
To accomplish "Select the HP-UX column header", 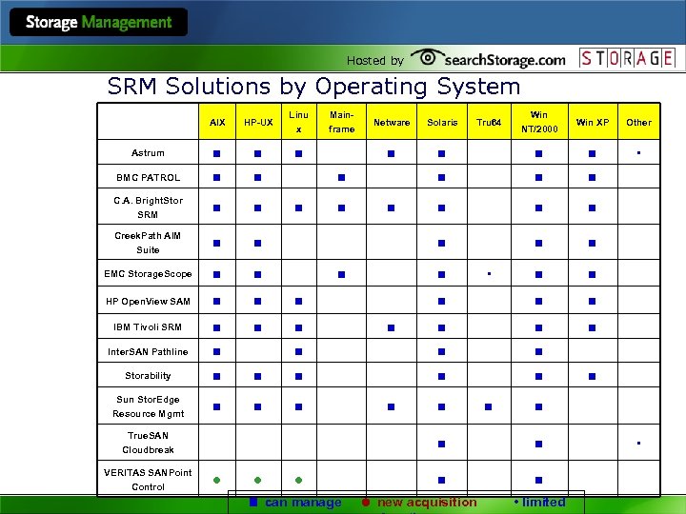I will click(258, 122).
